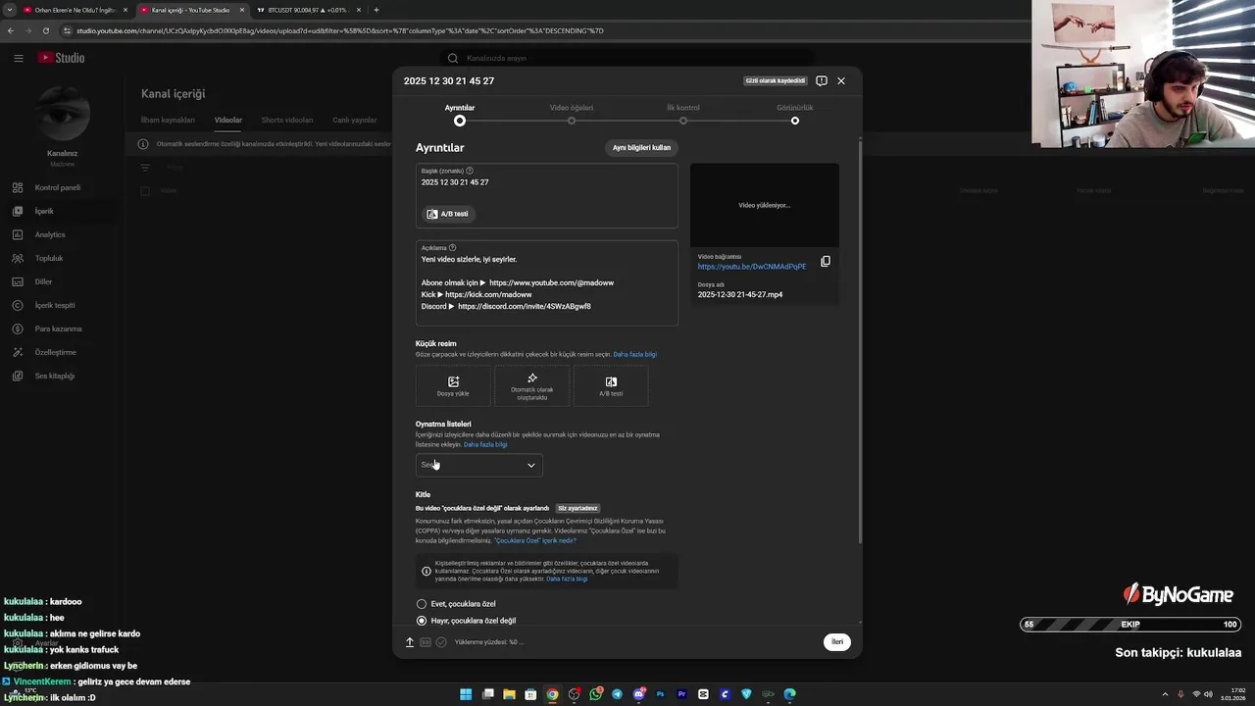Reload the page in the browser
Image resolution: width=1255 pixels, height=706 pixels.
[x=45, y=30]
